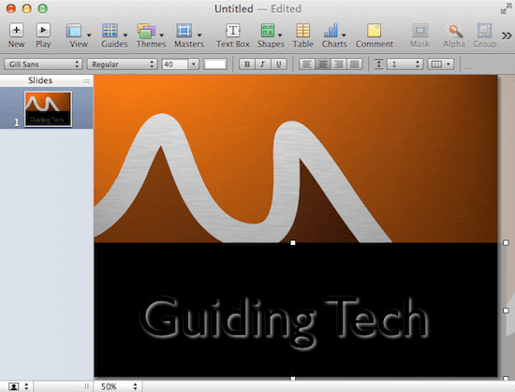
Task: Open the Regular typeface dropdown
Action: coord(121,65)
